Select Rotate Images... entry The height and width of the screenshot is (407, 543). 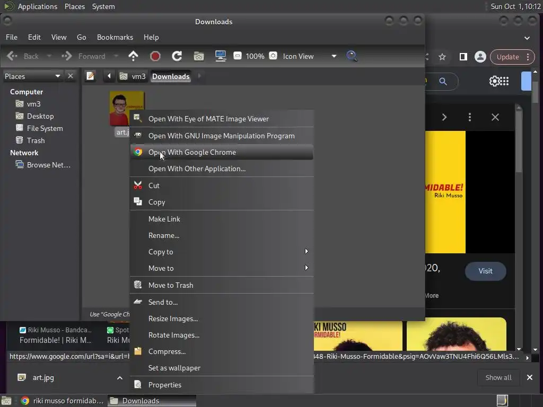click(222, 335)
